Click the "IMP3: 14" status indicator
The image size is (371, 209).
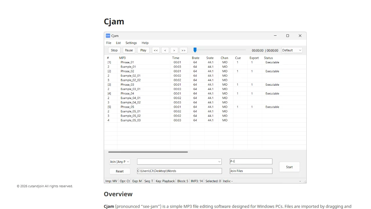[197, 181]
